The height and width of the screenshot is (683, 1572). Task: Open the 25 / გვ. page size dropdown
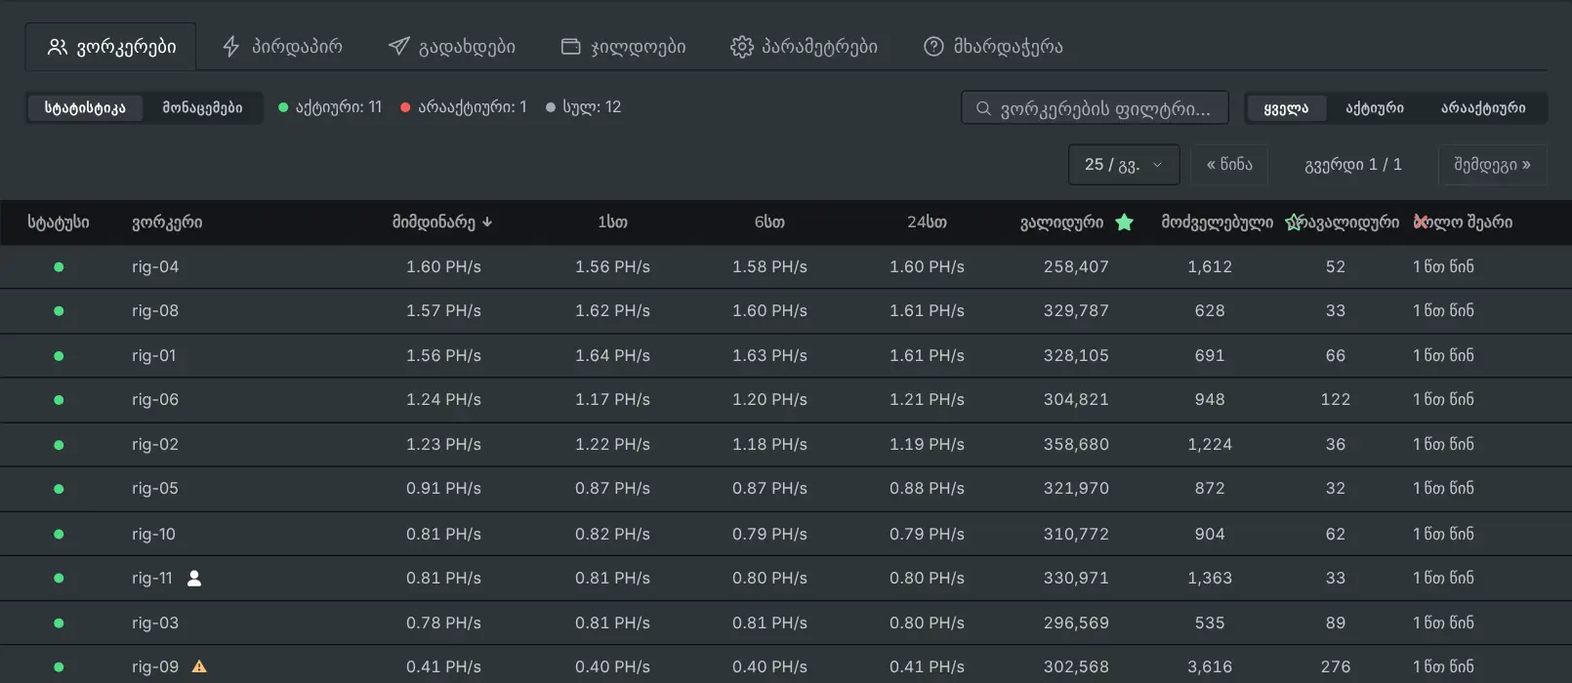click(x=1124, y=165)
